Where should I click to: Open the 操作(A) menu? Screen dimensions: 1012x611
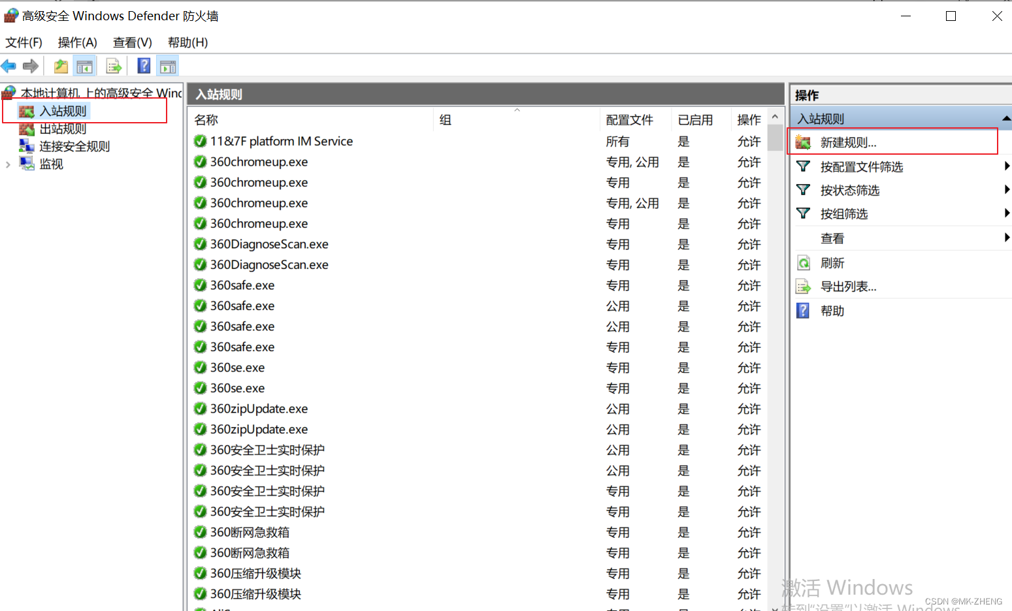click(77, 42)
